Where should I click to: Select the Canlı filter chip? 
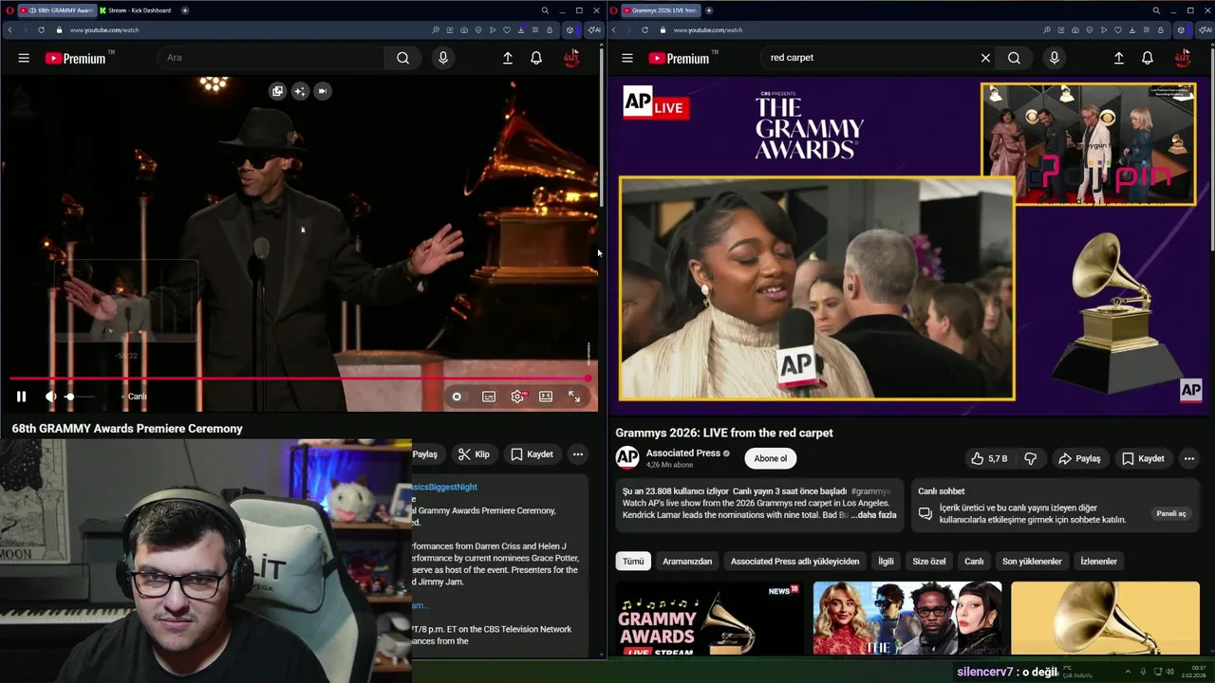974,561
